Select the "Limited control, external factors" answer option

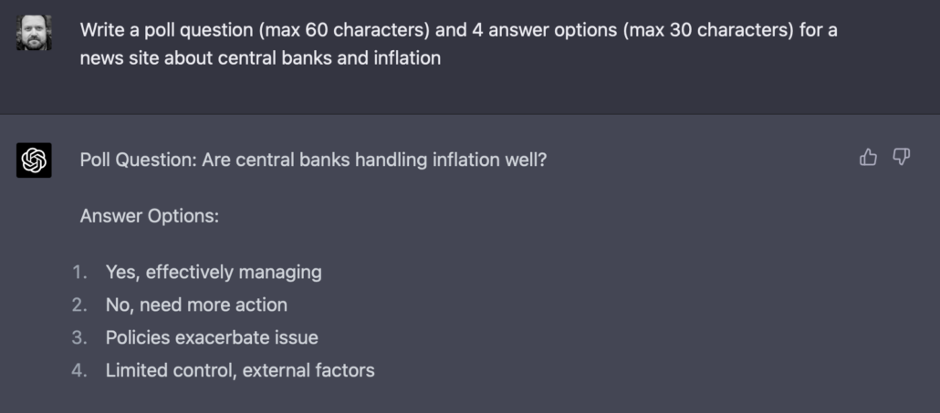pyautogui.click(x=240, y=370)
